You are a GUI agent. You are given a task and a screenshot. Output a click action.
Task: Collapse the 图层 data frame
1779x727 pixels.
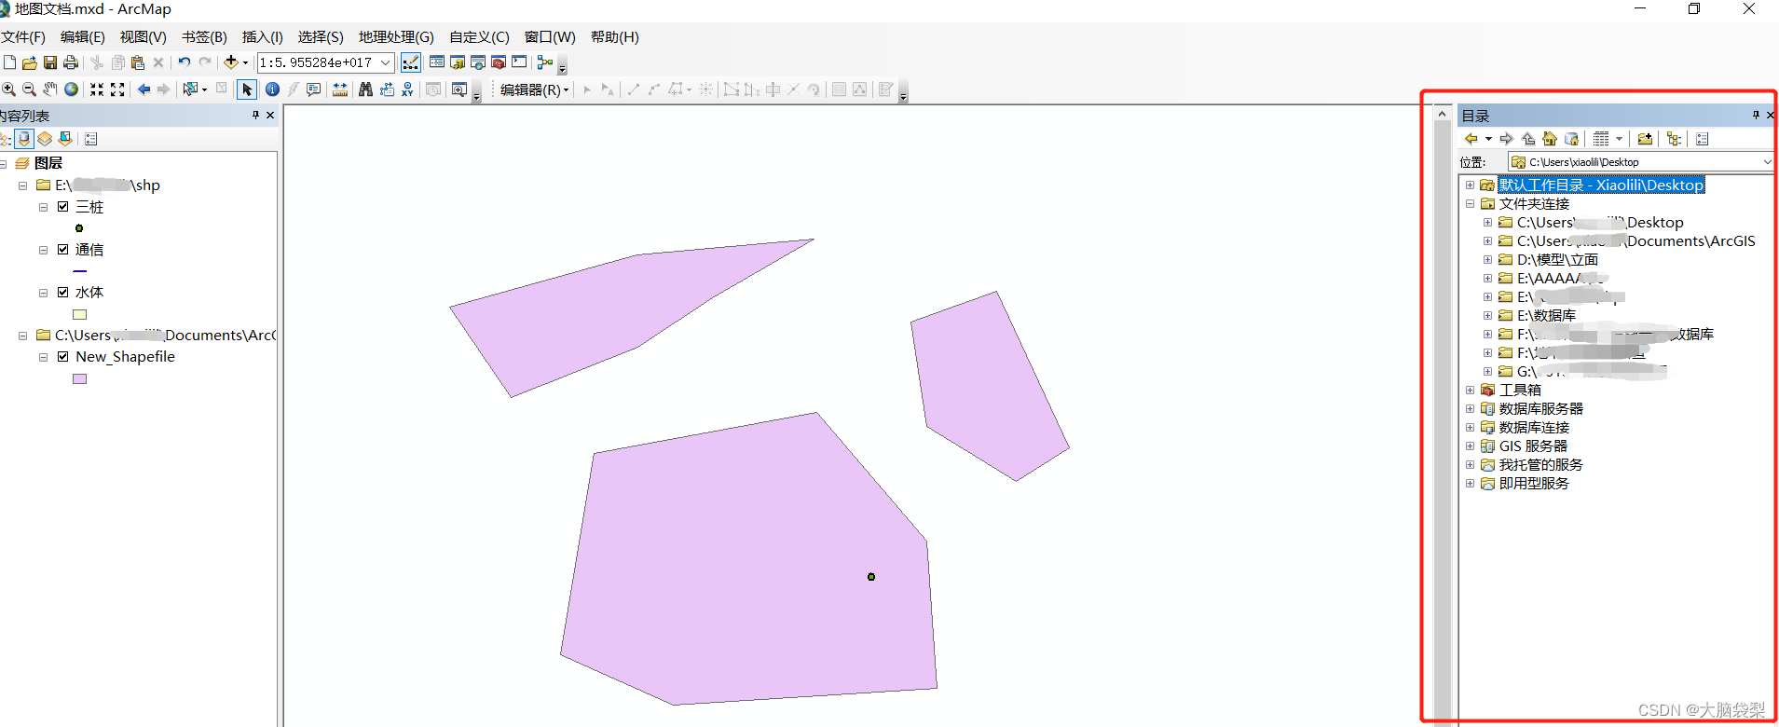click(x=4, y=163)
